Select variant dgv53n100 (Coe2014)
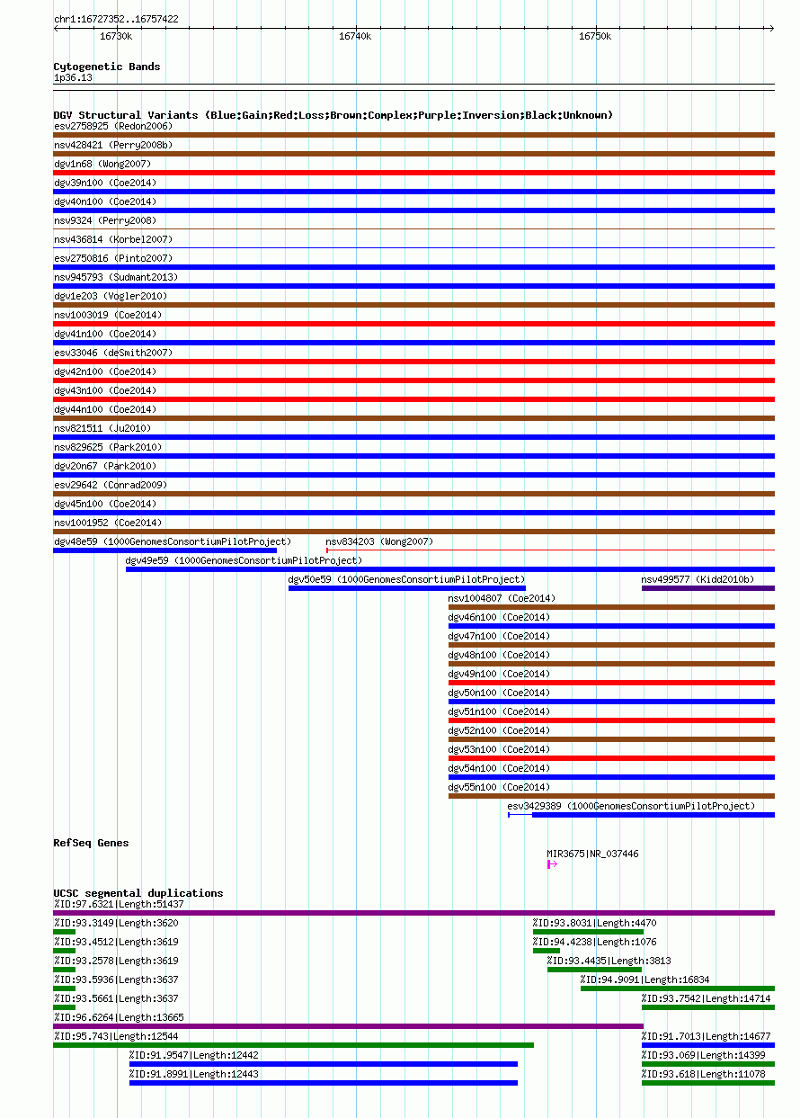The height and width of the screenshot is (1118, 800). coord(500,749)
